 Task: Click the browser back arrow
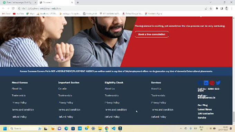(x=3, y=8)
